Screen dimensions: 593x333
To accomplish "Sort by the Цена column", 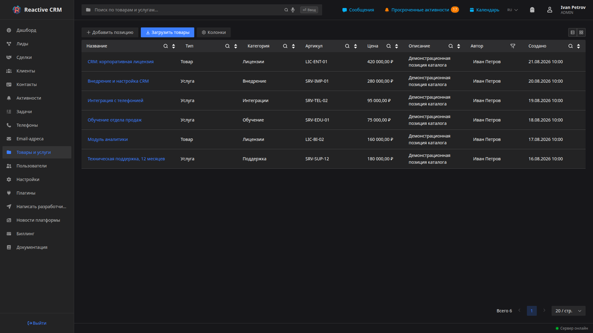I will [x=397, y=46].
